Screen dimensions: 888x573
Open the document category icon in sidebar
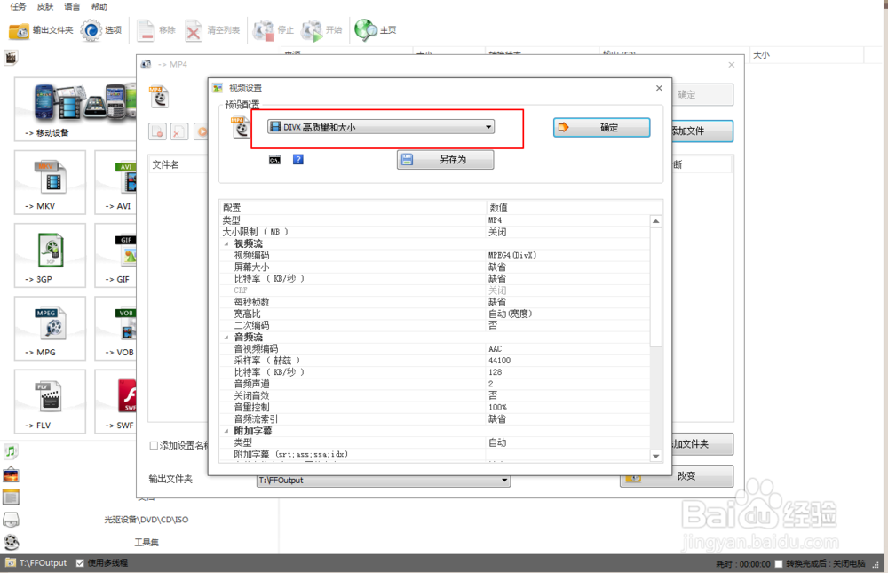[x=11, y=497]
